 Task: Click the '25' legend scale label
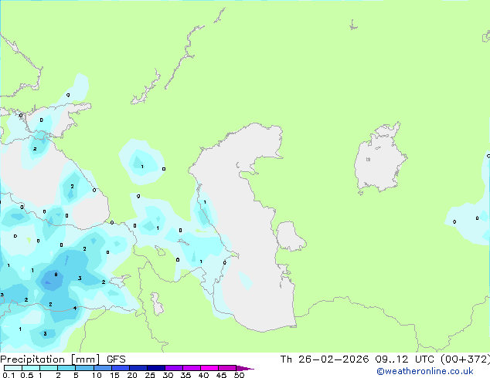click(150, 375)
